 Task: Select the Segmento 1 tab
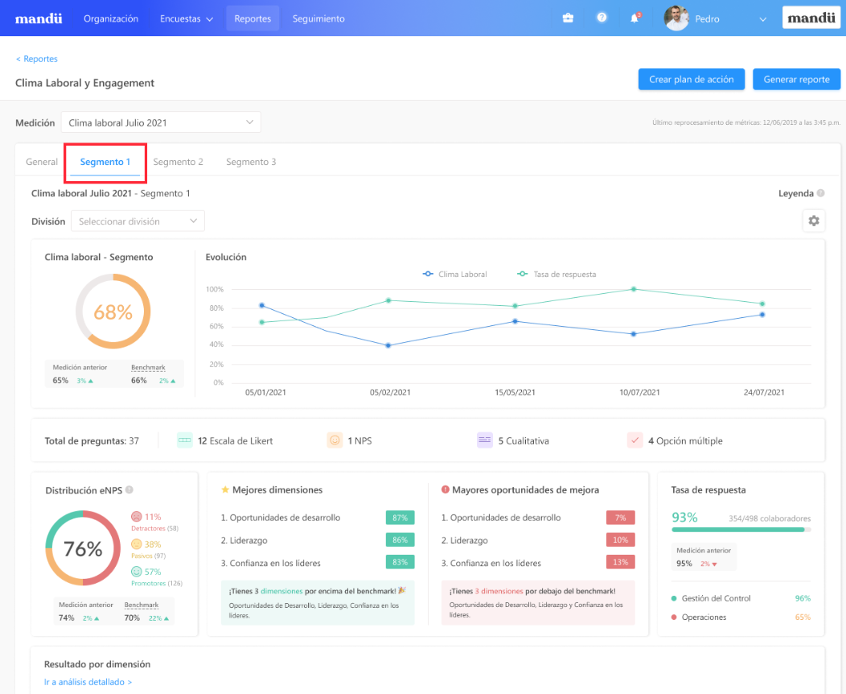click(x=105, y=162)
